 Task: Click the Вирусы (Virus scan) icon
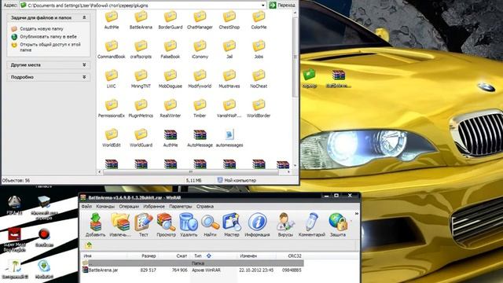(285, 225)
